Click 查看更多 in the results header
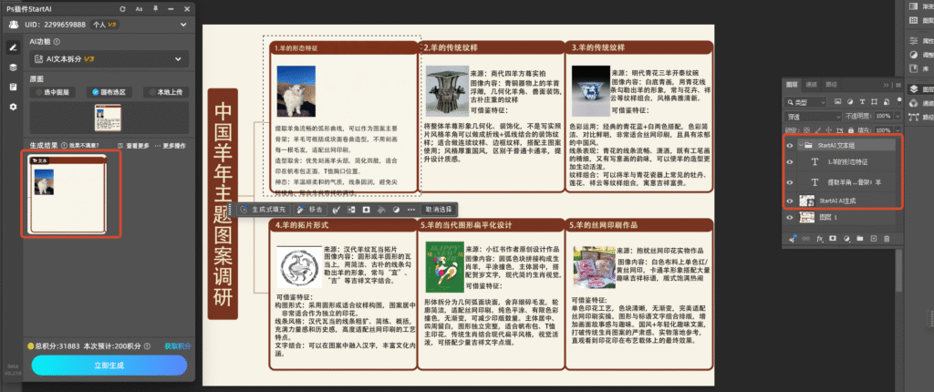Screen dimensions: 934x392 point(133,145)
